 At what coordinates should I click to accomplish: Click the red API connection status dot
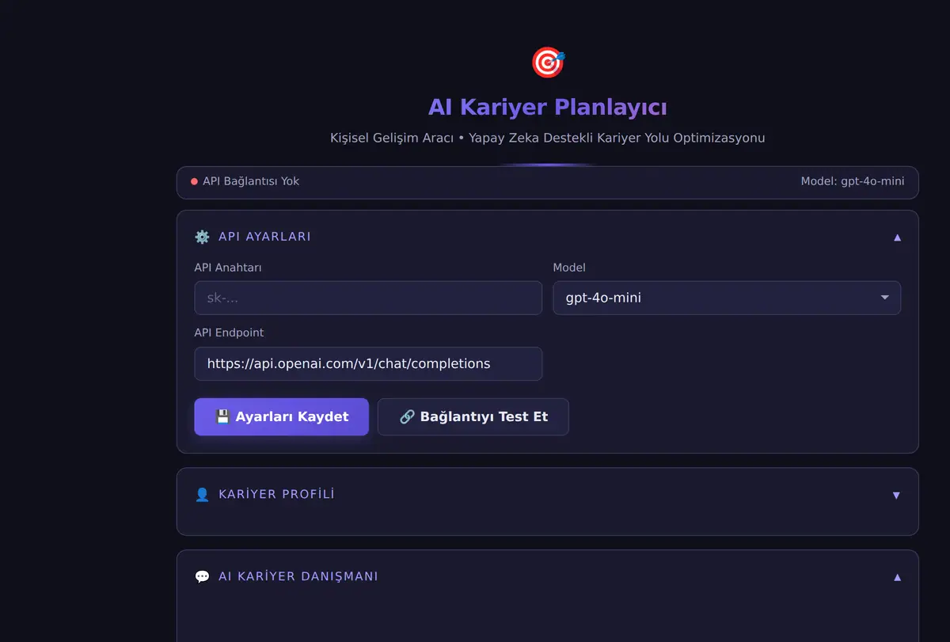click(x=194, y=181)
